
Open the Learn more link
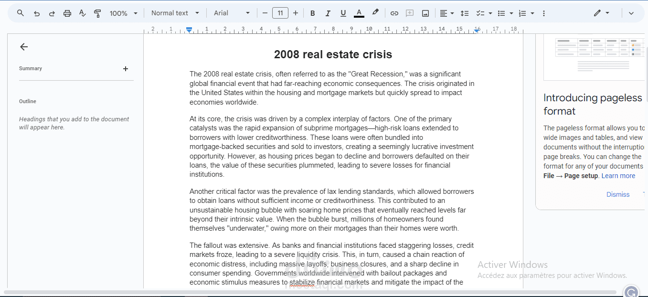coord(618,176)
